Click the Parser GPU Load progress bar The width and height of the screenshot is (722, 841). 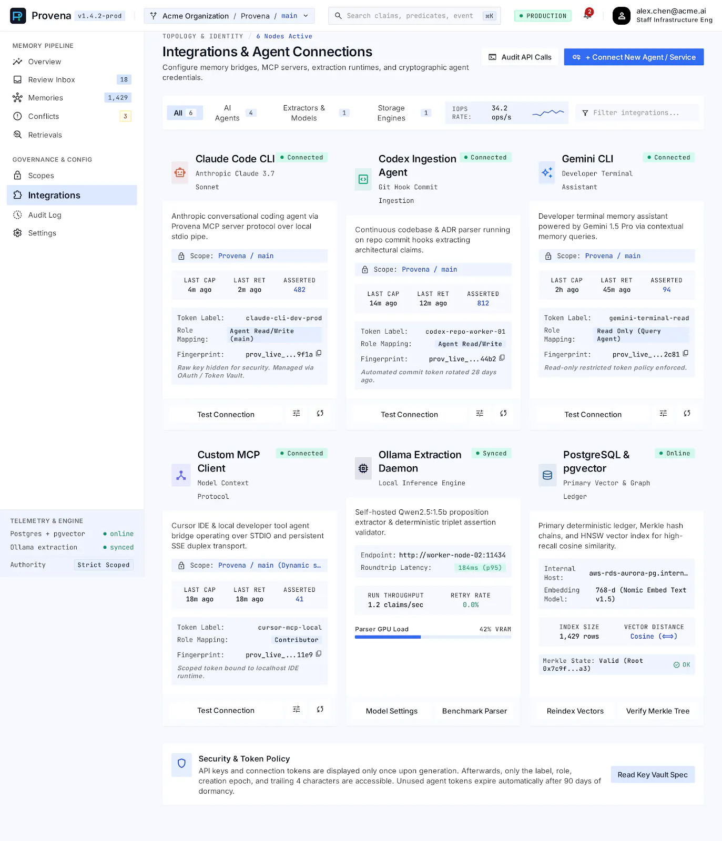[x=433, y=637]
